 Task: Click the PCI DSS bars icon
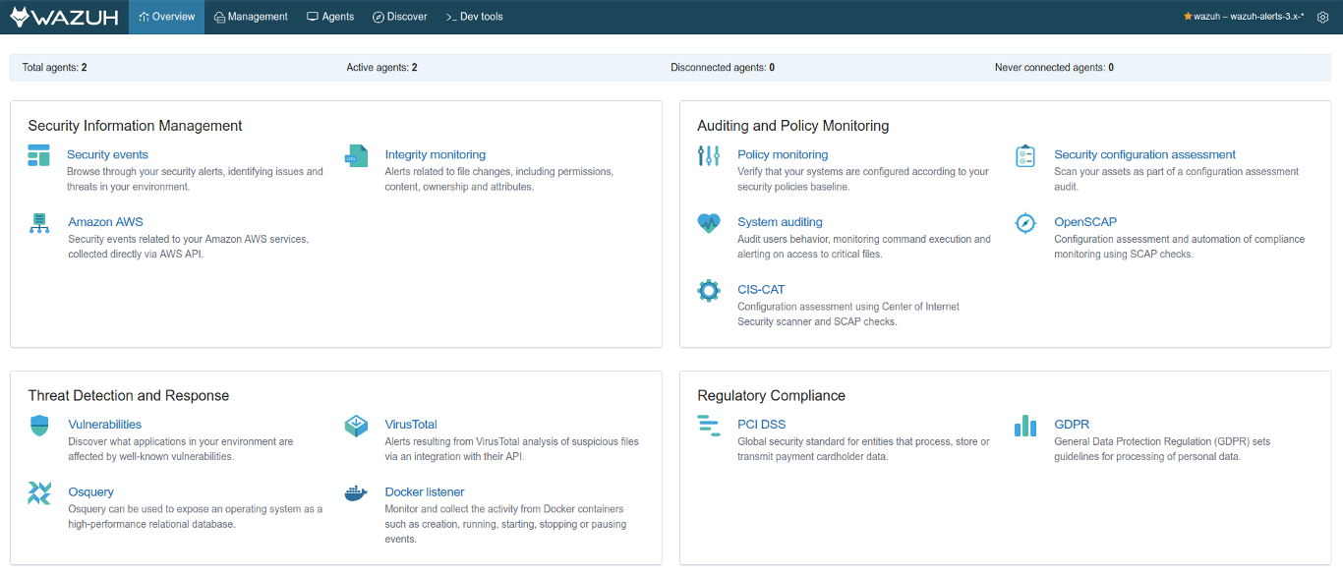tap(709, 426)
